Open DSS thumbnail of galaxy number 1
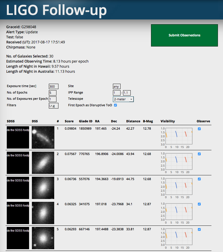Image resolution: width=223 pixels, height=252 pixels. [43, 138]
